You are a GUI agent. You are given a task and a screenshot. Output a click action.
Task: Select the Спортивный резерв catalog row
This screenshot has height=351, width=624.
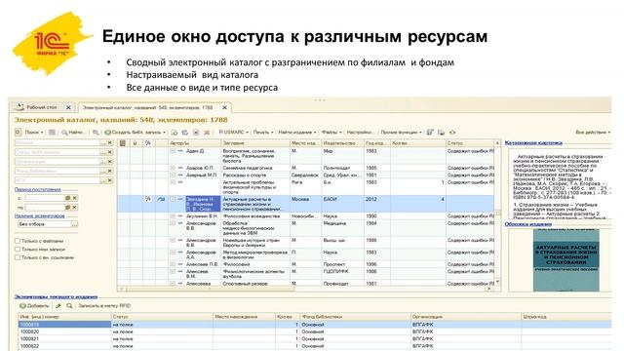pyautogui.click(x=305, y=284)
